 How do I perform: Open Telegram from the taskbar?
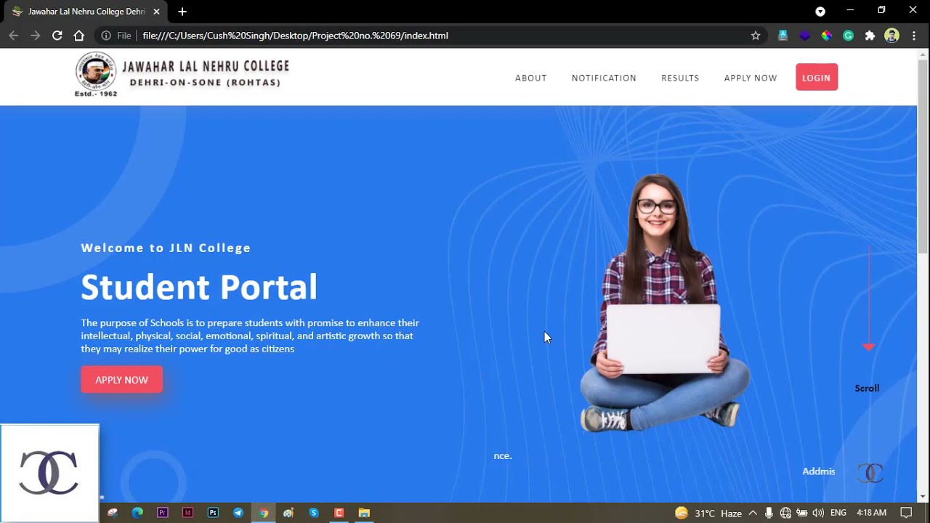pyautogui.click(x=238, y=513)
